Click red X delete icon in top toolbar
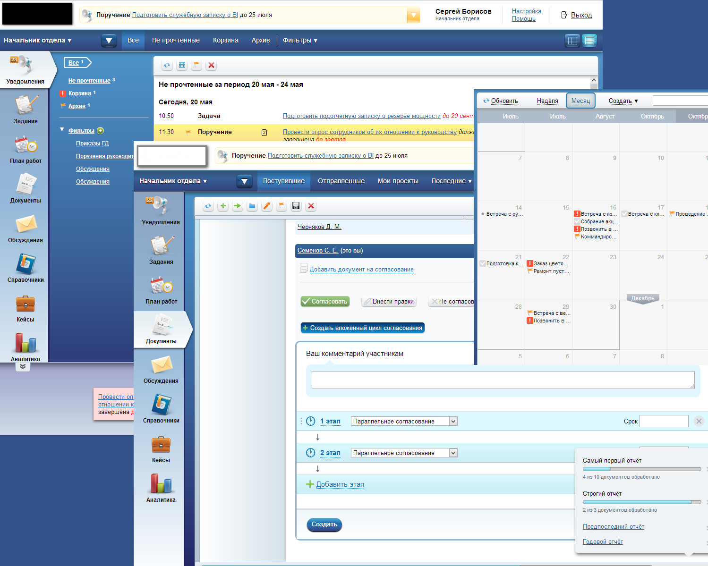Screen dimensions: 708x566 tap(211, 65)
